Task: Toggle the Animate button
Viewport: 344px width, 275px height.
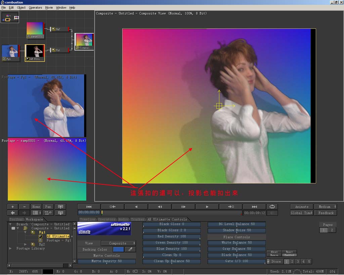Action: (302, 207)
